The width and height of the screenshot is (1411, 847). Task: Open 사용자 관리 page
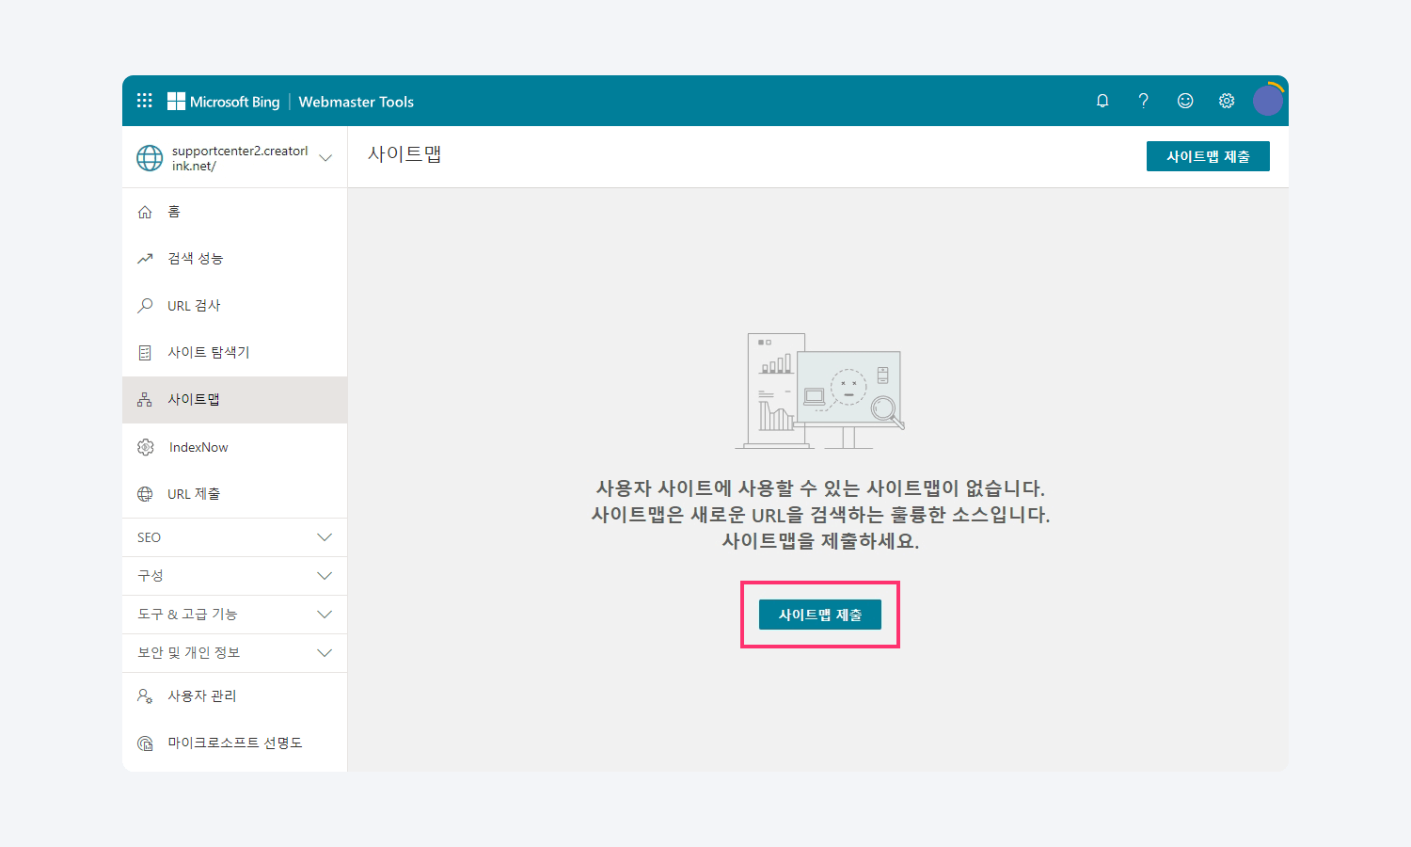pyautogui.click(x=201, y=696)
